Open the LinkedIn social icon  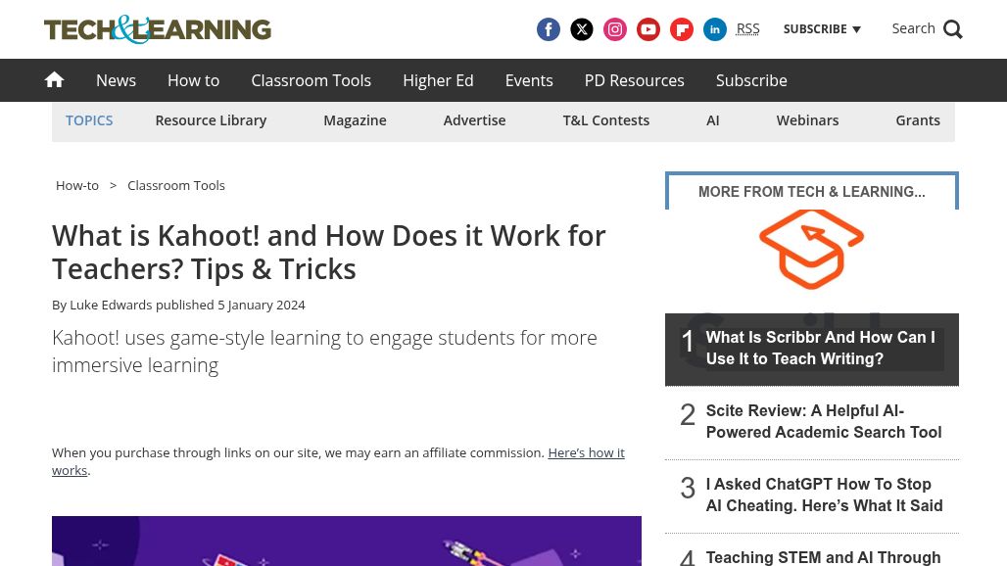pyautogui.click(x=715, y=29)
